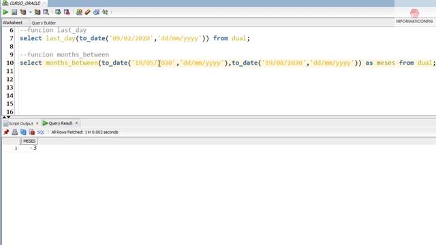
Task: Click the date string '19/08/2020'
Action: (x=283, y=63)
